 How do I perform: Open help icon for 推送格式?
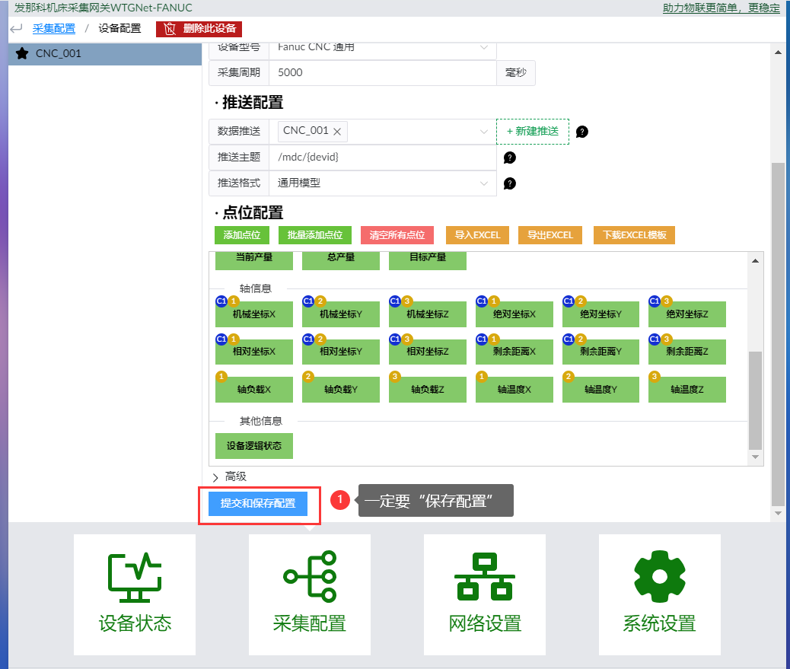(x=510, y=183)
